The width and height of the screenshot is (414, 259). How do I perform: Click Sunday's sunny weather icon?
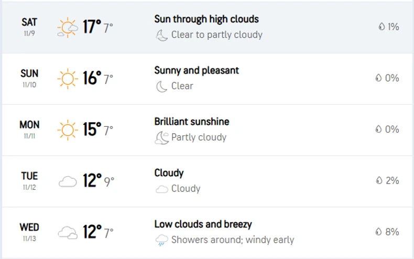click(x=68, y=79)
